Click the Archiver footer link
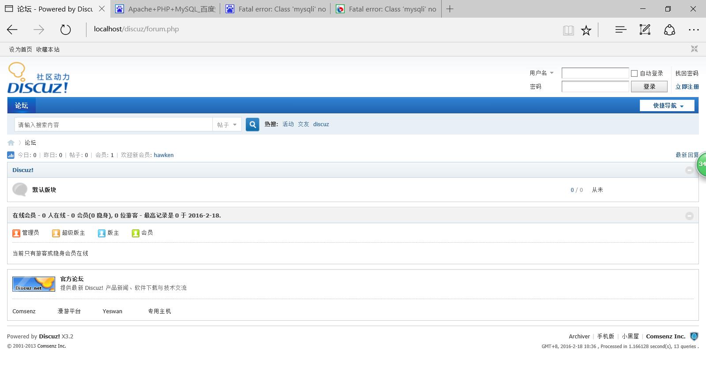 (x=579, y=336)
